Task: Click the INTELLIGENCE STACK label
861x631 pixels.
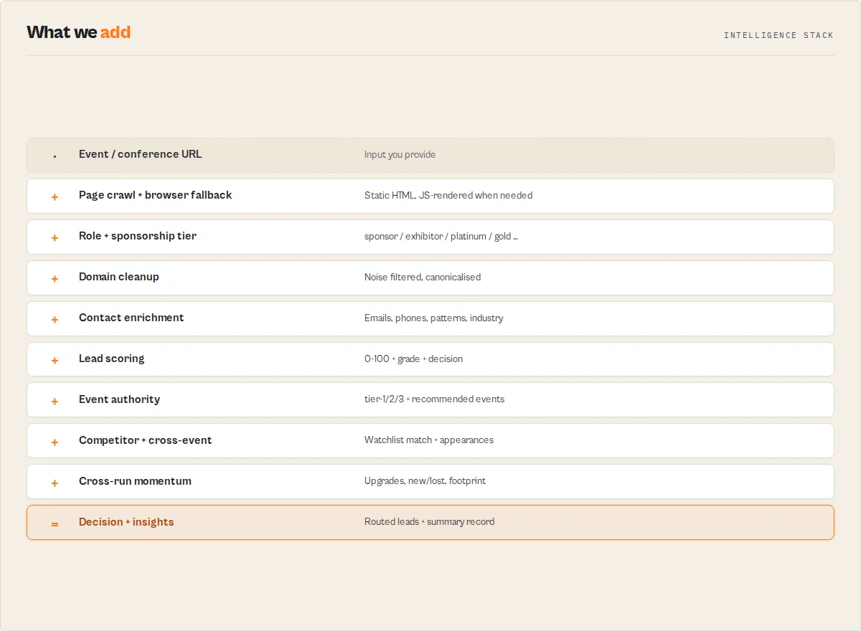Action: 778,35
